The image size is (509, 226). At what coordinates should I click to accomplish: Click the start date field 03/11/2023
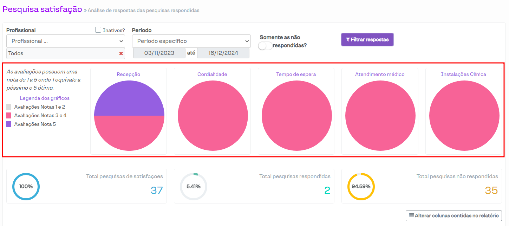159,53
